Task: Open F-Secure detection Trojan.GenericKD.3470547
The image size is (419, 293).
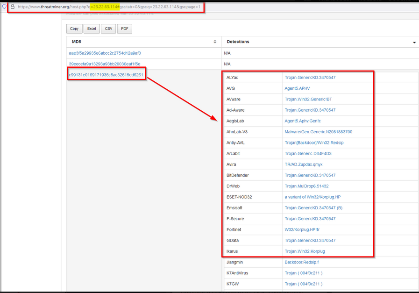Action: coord(310,219)
